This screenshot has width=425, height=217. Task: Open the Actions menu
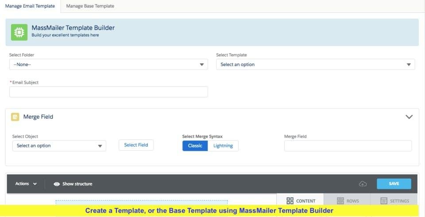click(26, 184)
